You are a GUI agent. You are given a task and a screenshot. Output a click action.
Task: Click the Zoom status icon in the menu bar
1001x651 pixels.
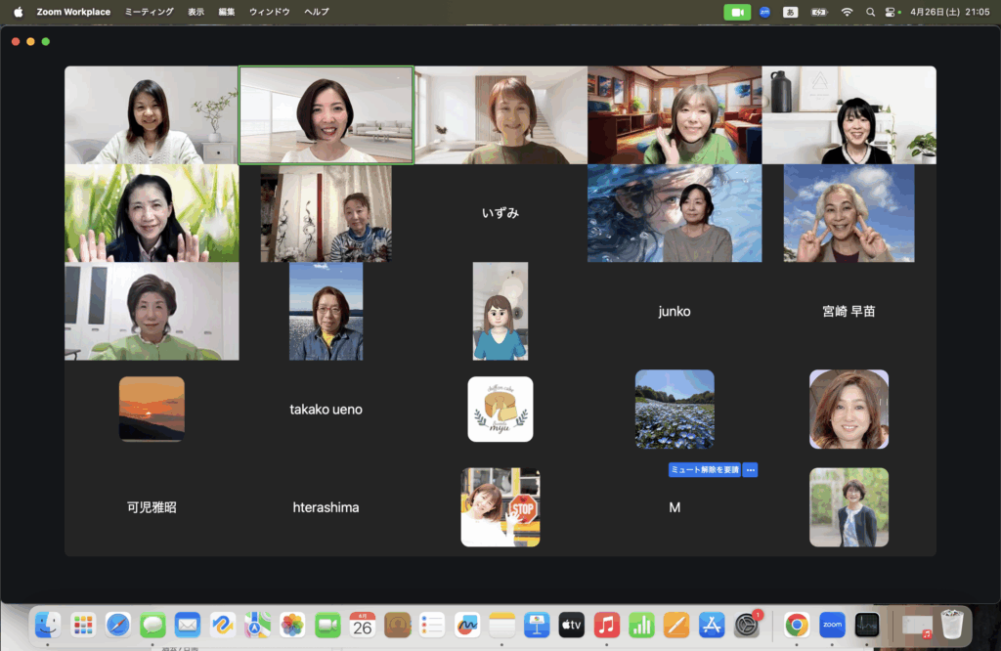764,12
